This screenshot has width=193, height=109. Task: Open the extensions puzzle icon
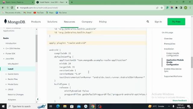coord(176,8)
